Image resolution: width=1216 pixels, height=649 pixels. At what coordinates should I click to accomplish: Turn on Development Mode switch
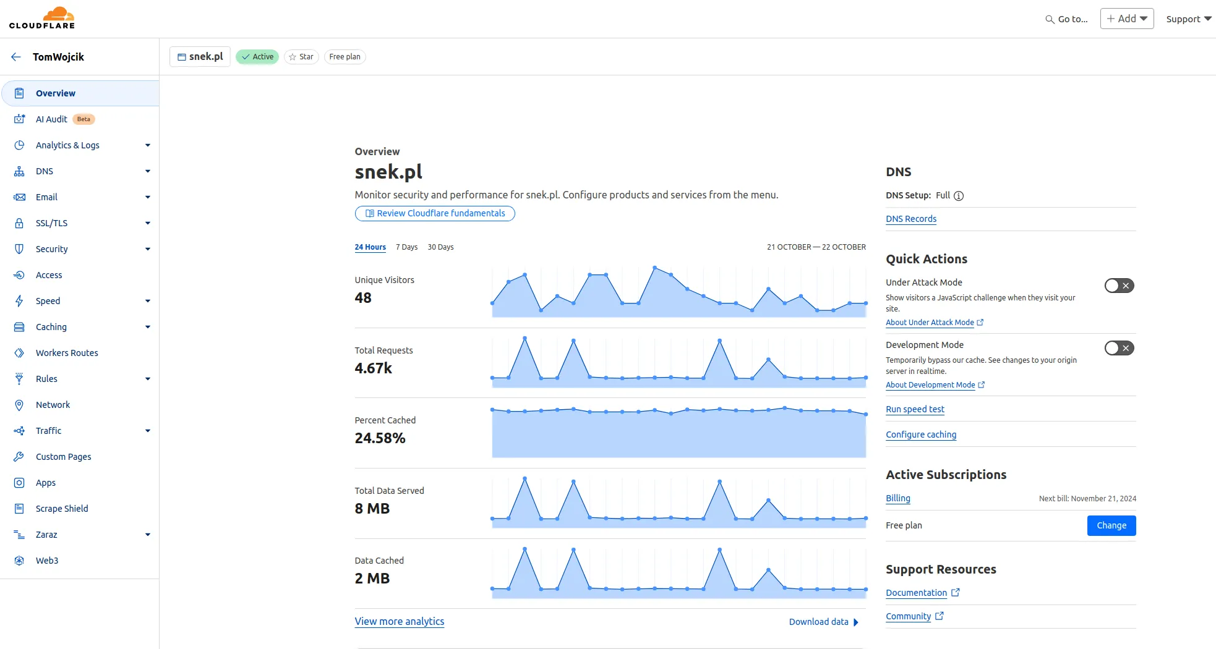click(1119, 348)
